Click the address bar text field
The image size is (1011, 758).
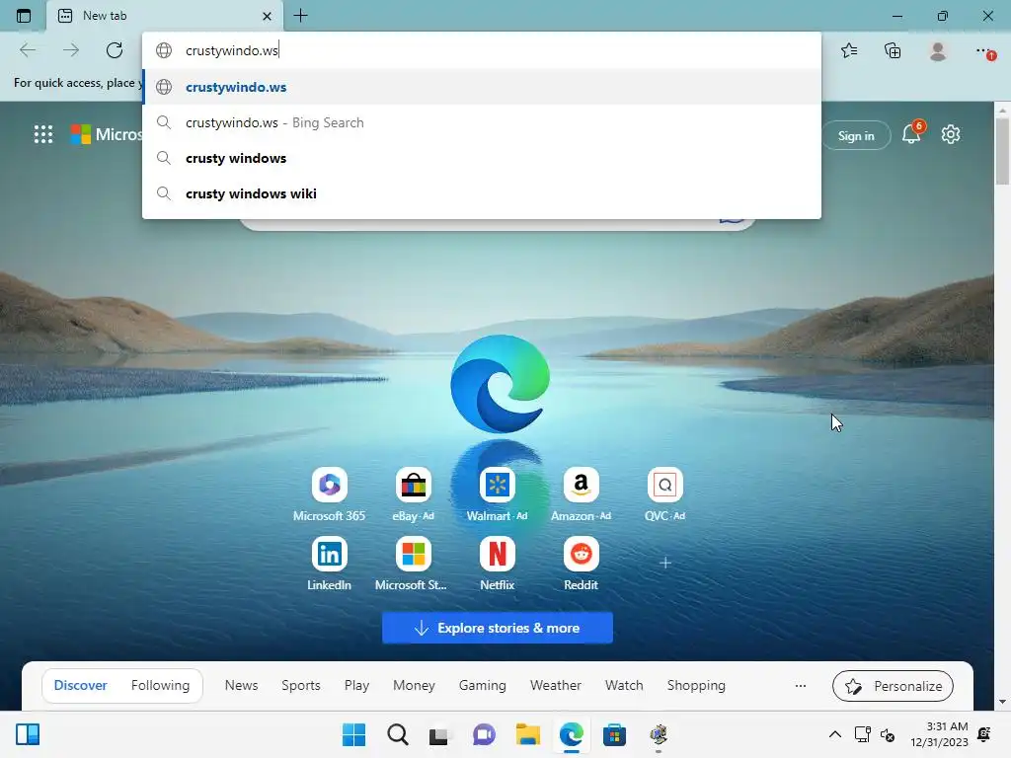pyautogui.click(x=482, y=50)
